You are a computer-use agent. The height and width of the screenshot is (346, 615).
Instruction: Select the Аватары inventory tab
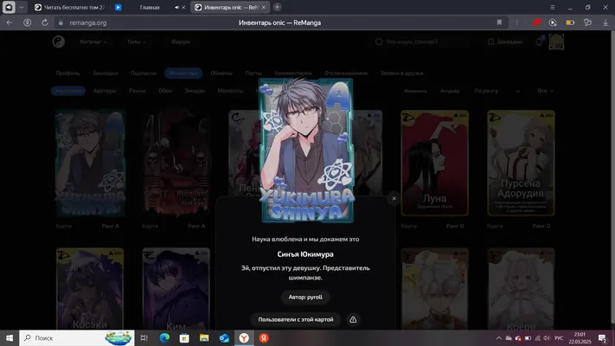pos(105,91)
